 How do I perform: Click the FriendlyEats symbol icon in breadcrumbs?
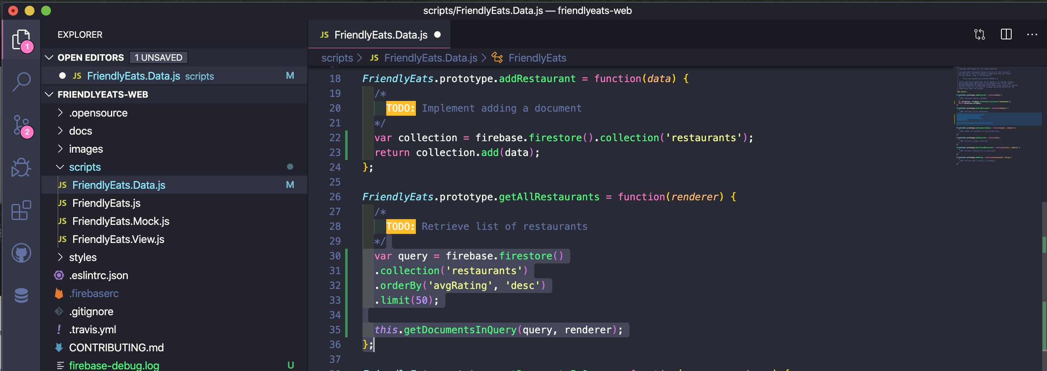point(497,58)
